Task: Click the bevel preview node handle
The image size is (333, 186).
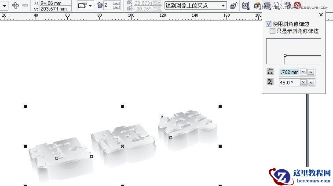Action: (x=285, y=55)
